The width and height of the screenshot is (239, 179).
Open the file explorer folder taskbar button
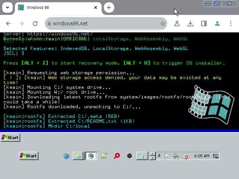(x=78, y=156)
